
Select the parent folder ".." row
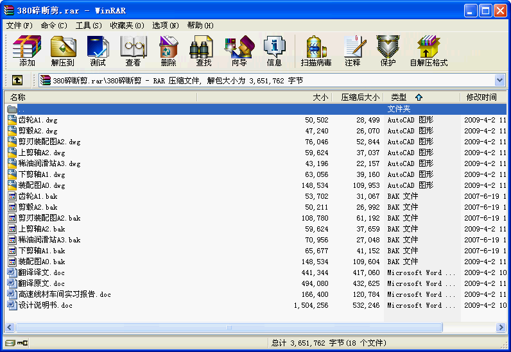click(22, 109)
